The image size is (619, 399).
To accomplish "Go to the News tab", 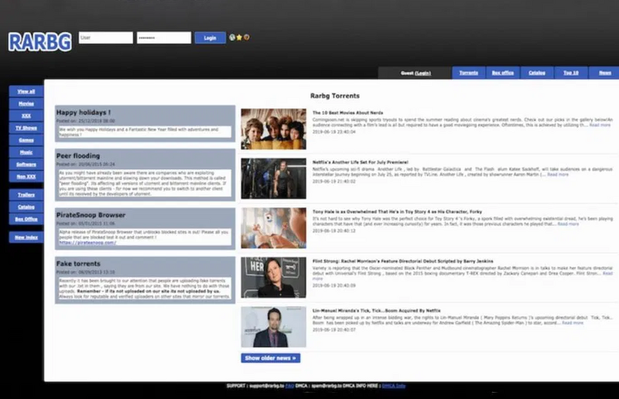I will pos(604,73).
